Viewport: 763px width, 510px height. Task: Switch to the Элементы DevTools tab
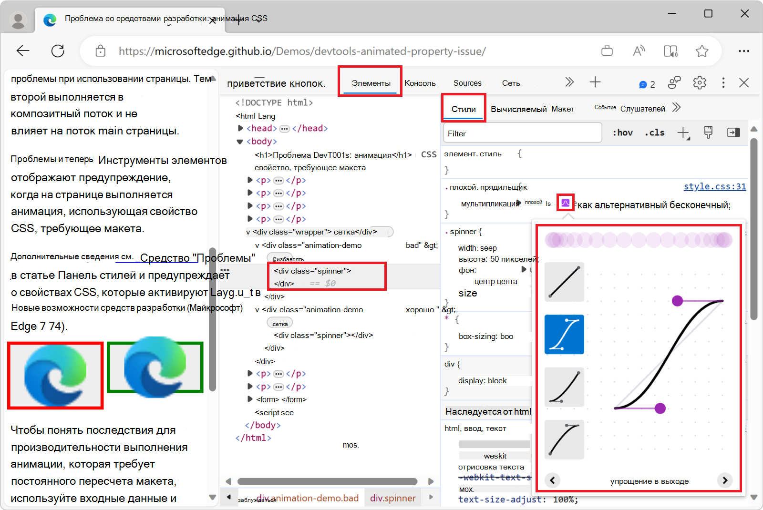(371, 83)
